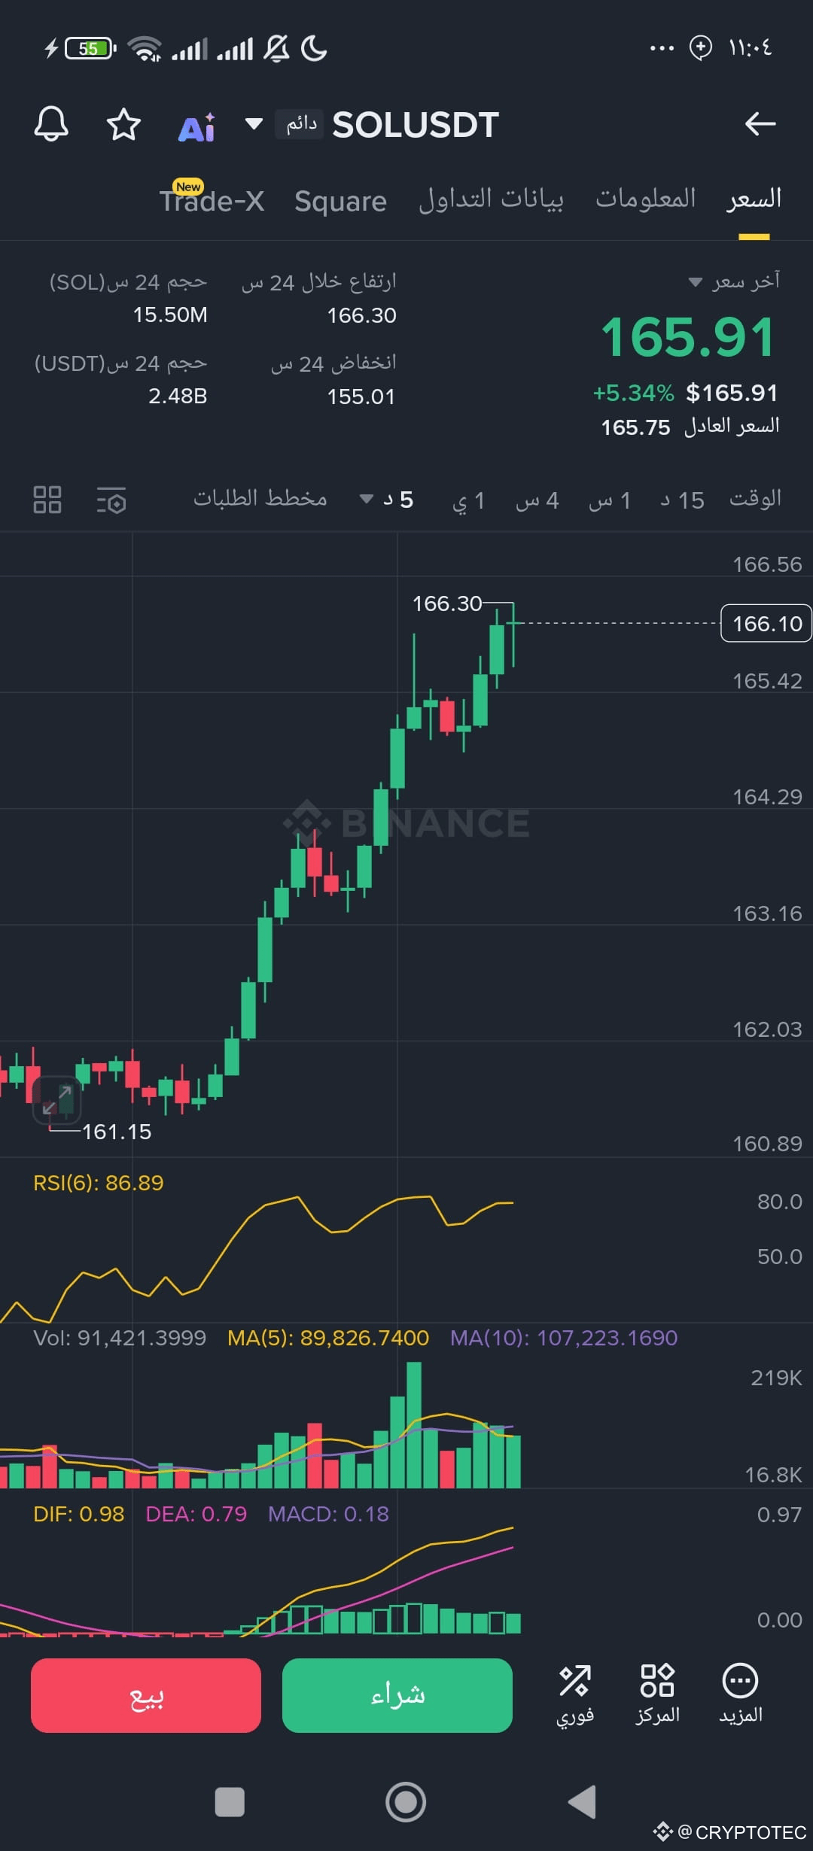Tap the 161.15 chart low annotation
This screenshot has height=1851, width=813.
(117, 1132)
